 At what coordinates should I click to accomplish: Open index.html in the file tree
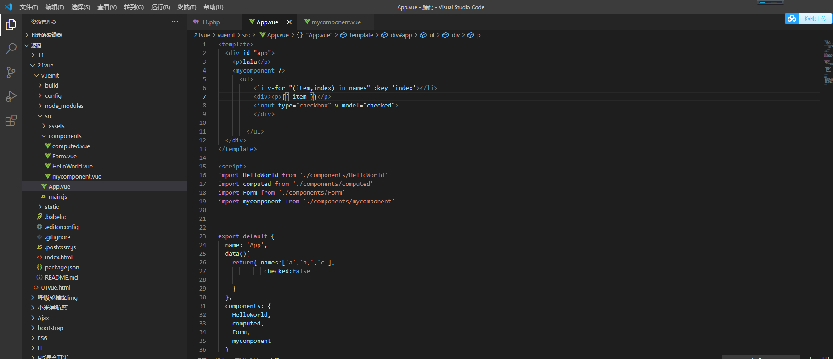pyautogui.click(x=105, y=257)
